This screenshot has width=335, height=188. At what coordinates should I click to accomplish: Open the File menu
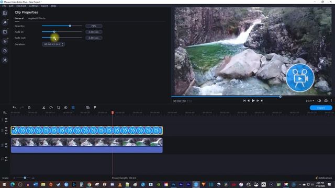(x=4, y=6)
